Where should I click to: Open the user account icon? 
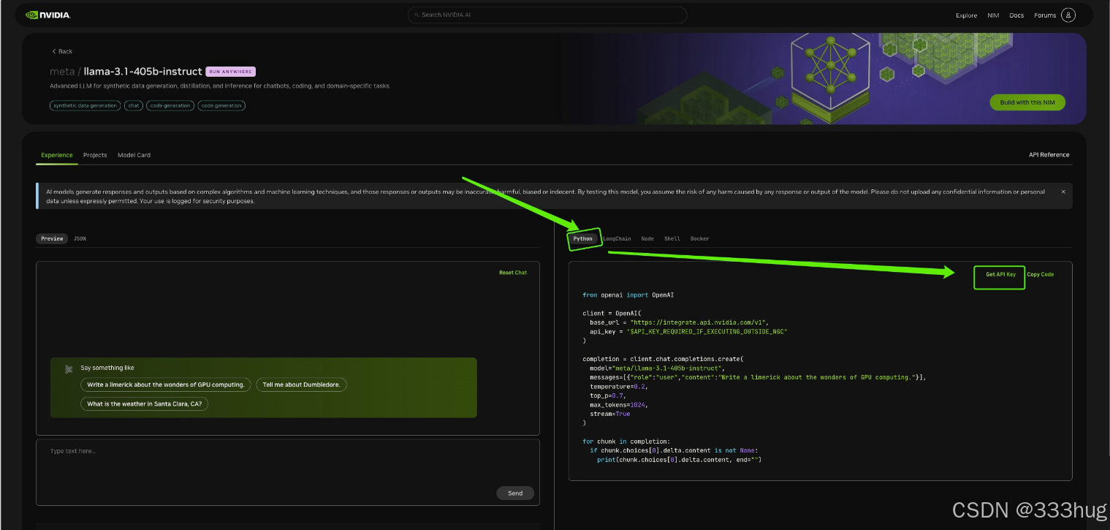(x=1068, y=15)
